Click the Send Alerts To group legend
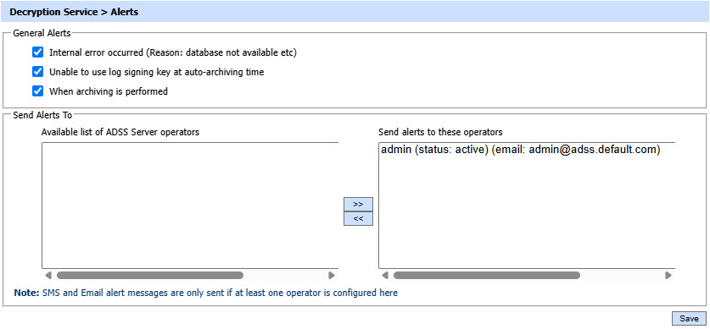This screenshot has width=710, height=329. pos(42,115)
